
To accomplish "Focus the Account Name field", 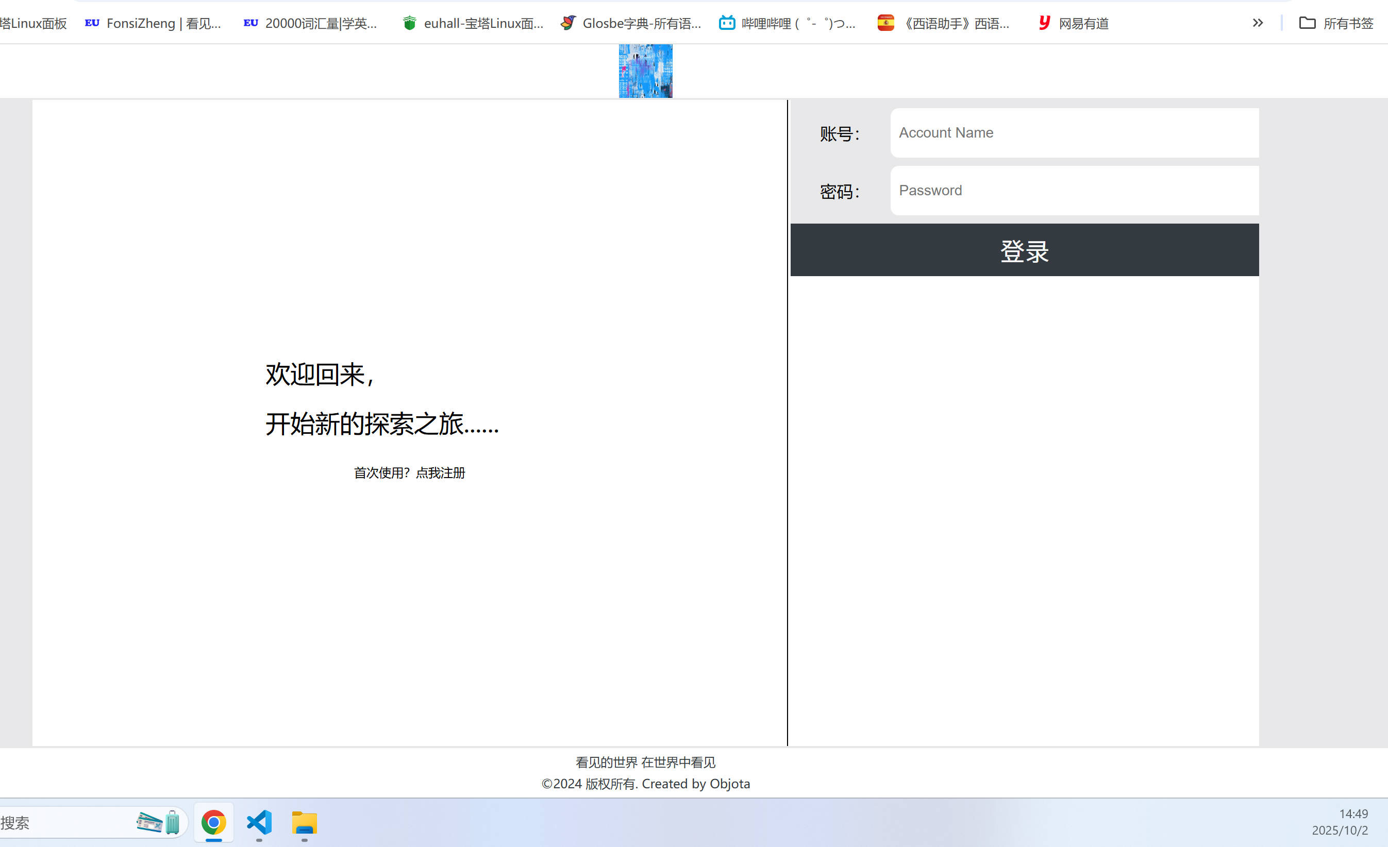I will coord(1074,133).
